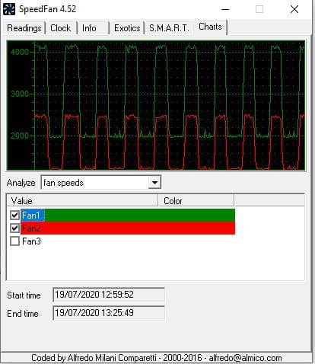Close the SpeedFan window
The image size is (315, 364).
tap(294, 9)
